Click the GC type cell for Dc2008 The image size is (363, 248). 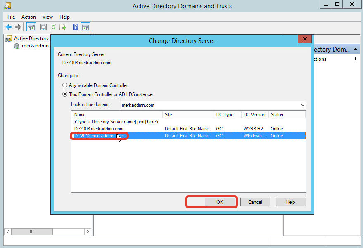pyautogui.click(x=219, y=129)
